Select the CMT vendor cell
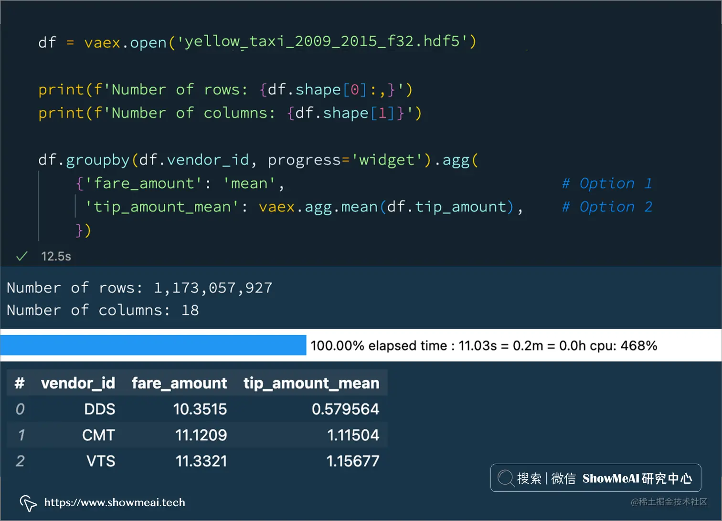Viewport: 722px width, 521px height. (x=98, y=435)
